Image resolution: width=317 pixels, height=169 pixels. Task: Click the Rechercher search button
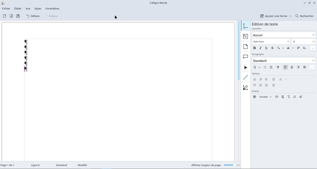304,16
